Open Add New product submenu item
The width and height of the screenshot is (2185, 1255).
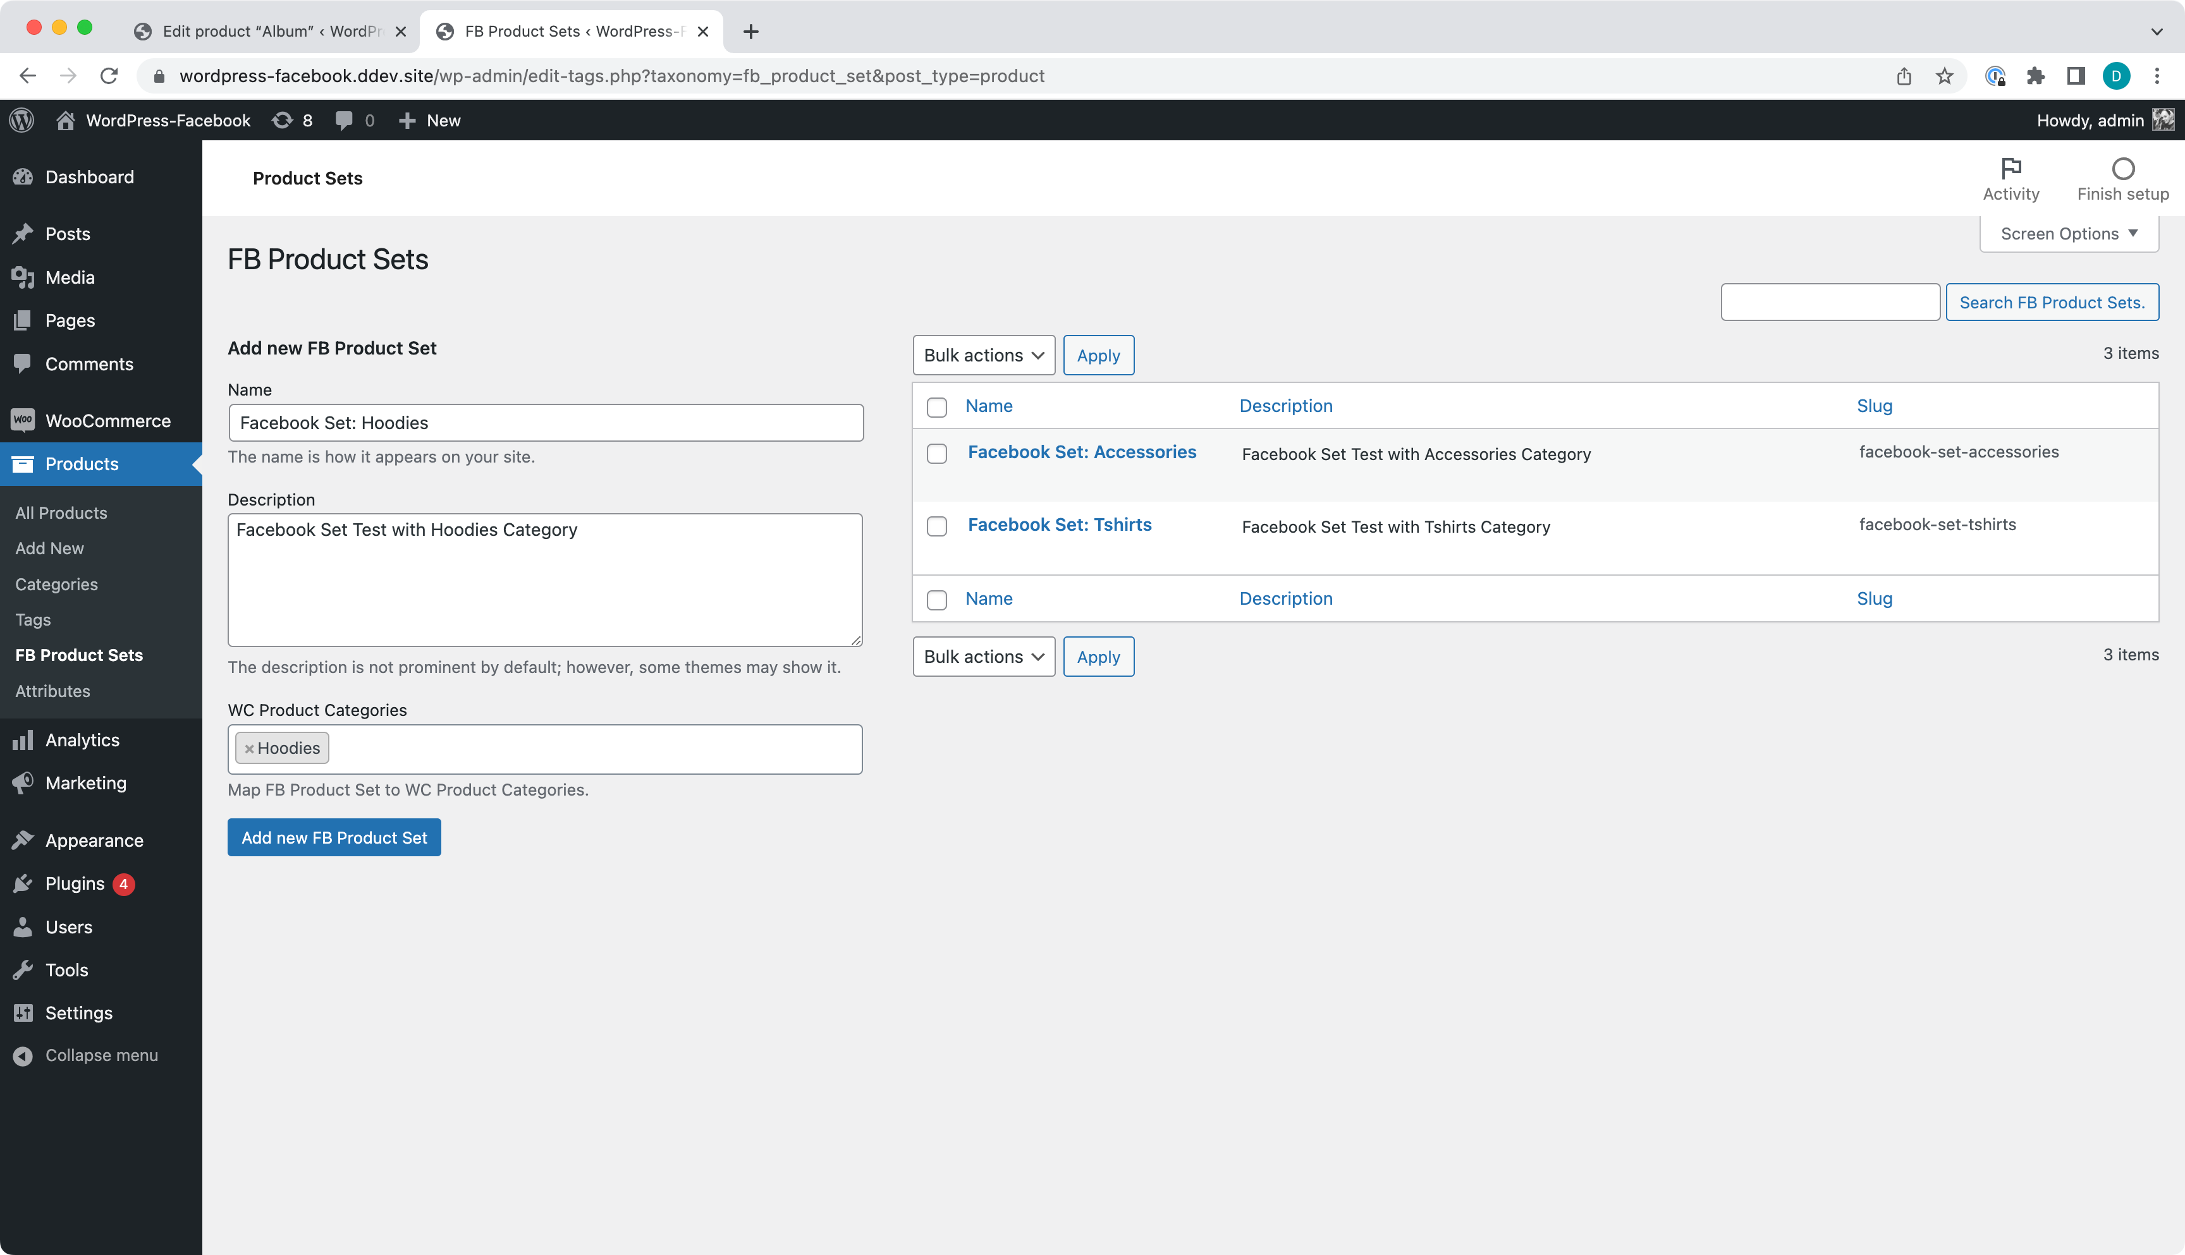point(49,549)
